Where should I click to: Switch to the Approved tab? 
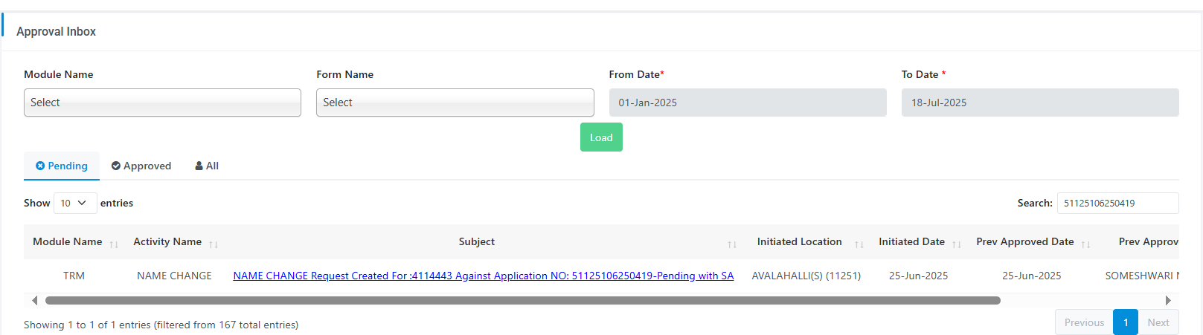141,166
